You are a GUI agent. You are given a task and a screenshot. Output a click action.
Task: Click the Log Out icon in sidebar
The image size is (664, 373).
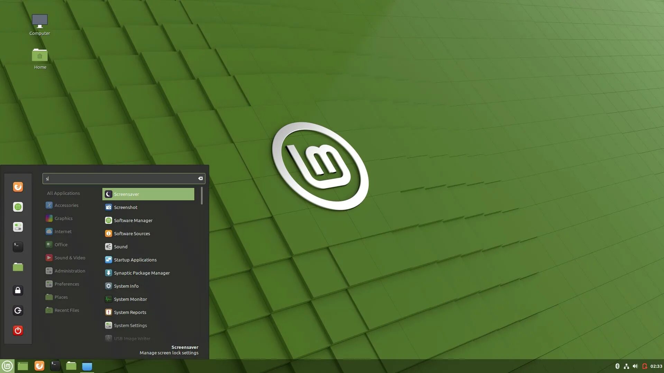point(18,310)
